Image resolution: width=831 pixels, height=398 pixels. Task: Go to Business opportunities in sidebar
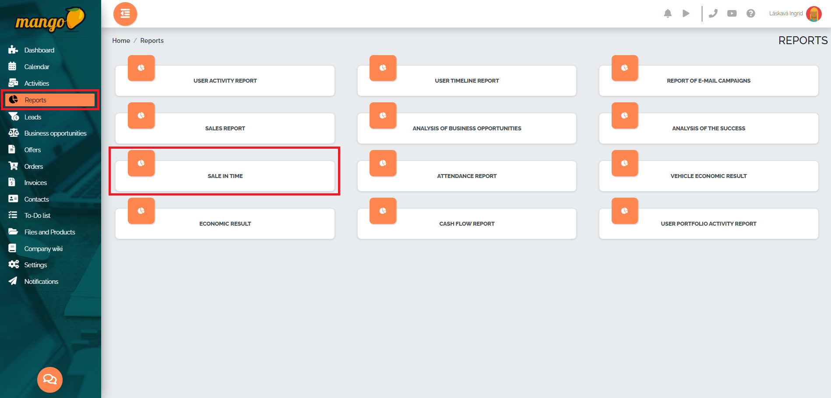[x=55, y=133]
